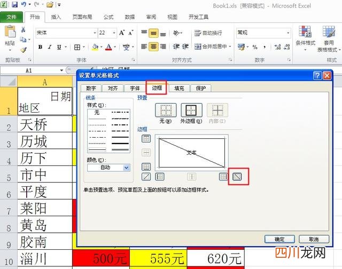Click the 取消 button
The height and width of the screenshot is (269, 342).
coord(314,239)
